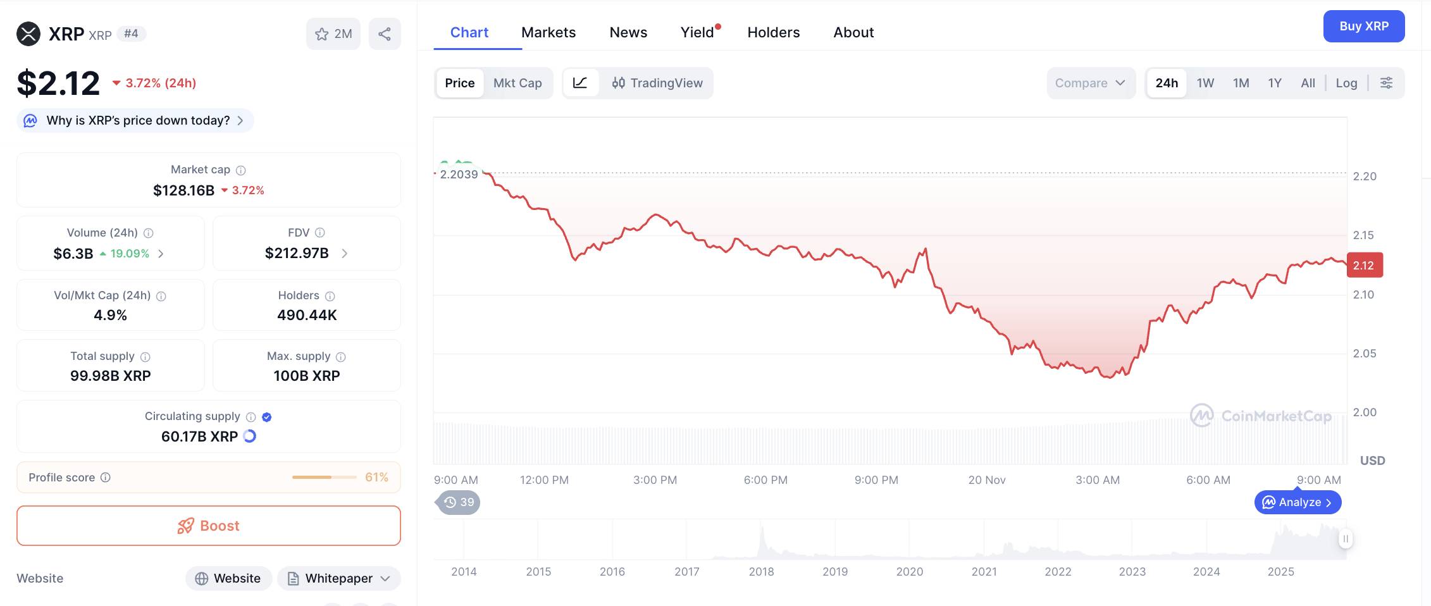
Task: Expand the Whitepaper dropdown chevron
Action: [x=385, y=578]
